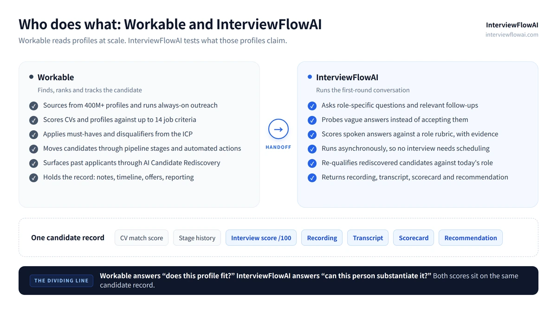Screen dimensions: 557x313
Task: Click quote 'does this profile fit?'
Action: coord(199,276)
